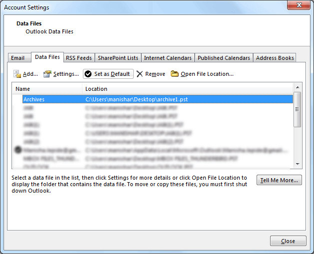
Task: Click the Set as Default checkmark icon
Action: [88, 74]
